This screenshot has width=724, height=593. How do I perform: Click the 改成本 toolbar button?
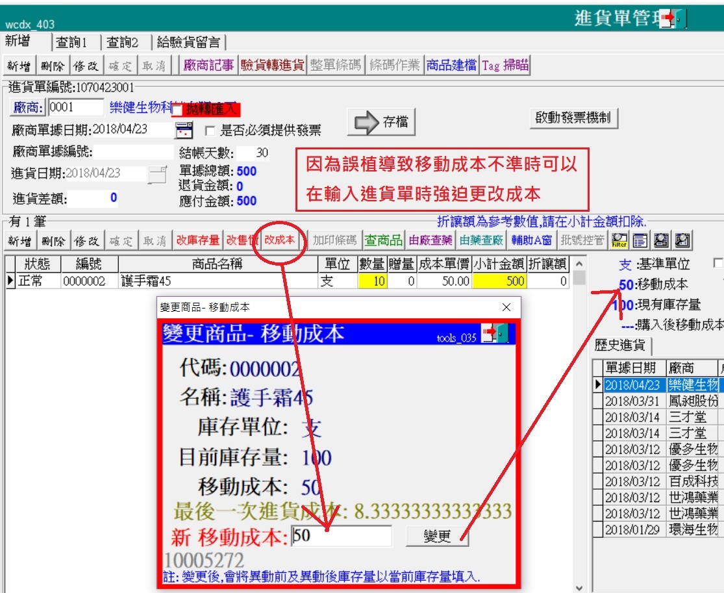click(x=280, y=240)
